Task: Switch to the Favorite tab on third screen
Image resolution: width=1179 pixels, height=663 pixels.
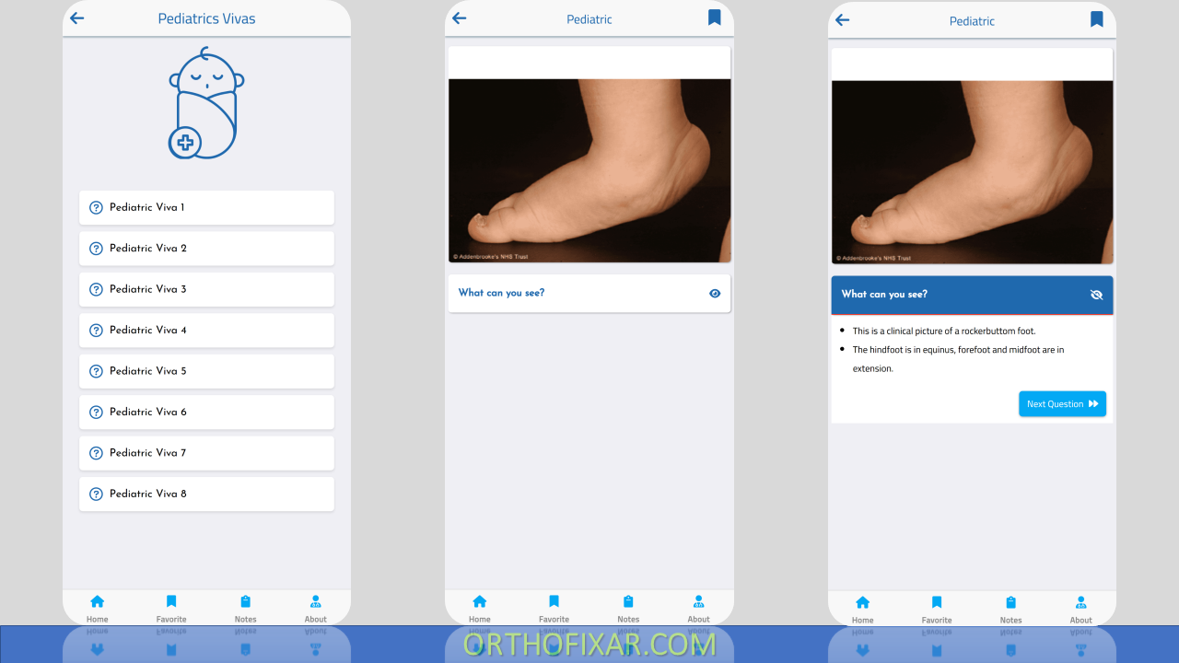Action: tap(936, 603)
